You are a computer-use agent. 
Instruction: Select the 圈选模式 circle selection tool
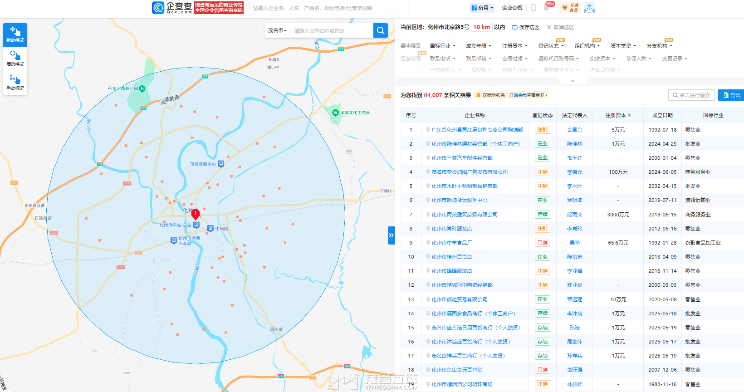[x=15, y=59]
